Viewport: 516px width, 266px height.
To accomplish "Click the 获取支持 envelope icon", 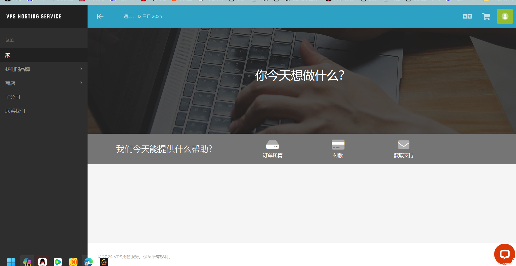I will click(x=403, y=145).
